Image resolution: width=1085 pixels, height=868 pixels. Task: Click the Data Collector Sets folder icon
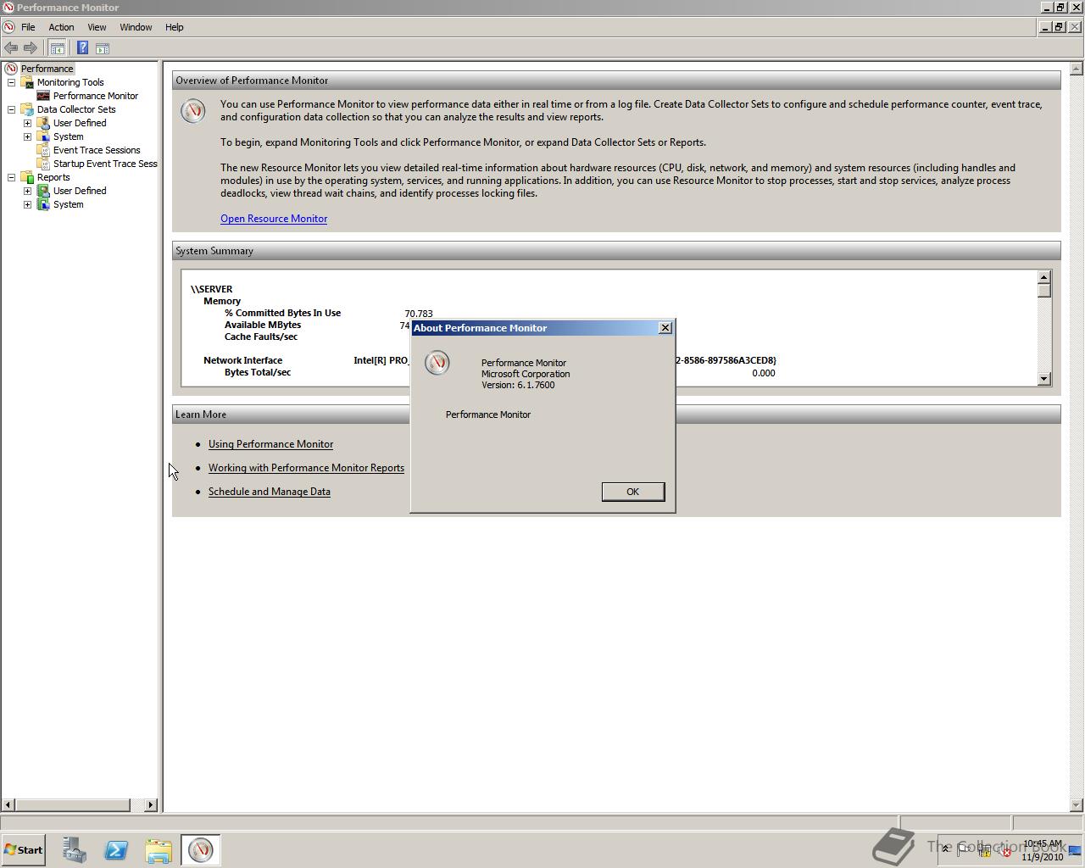[x=27, y=109]
